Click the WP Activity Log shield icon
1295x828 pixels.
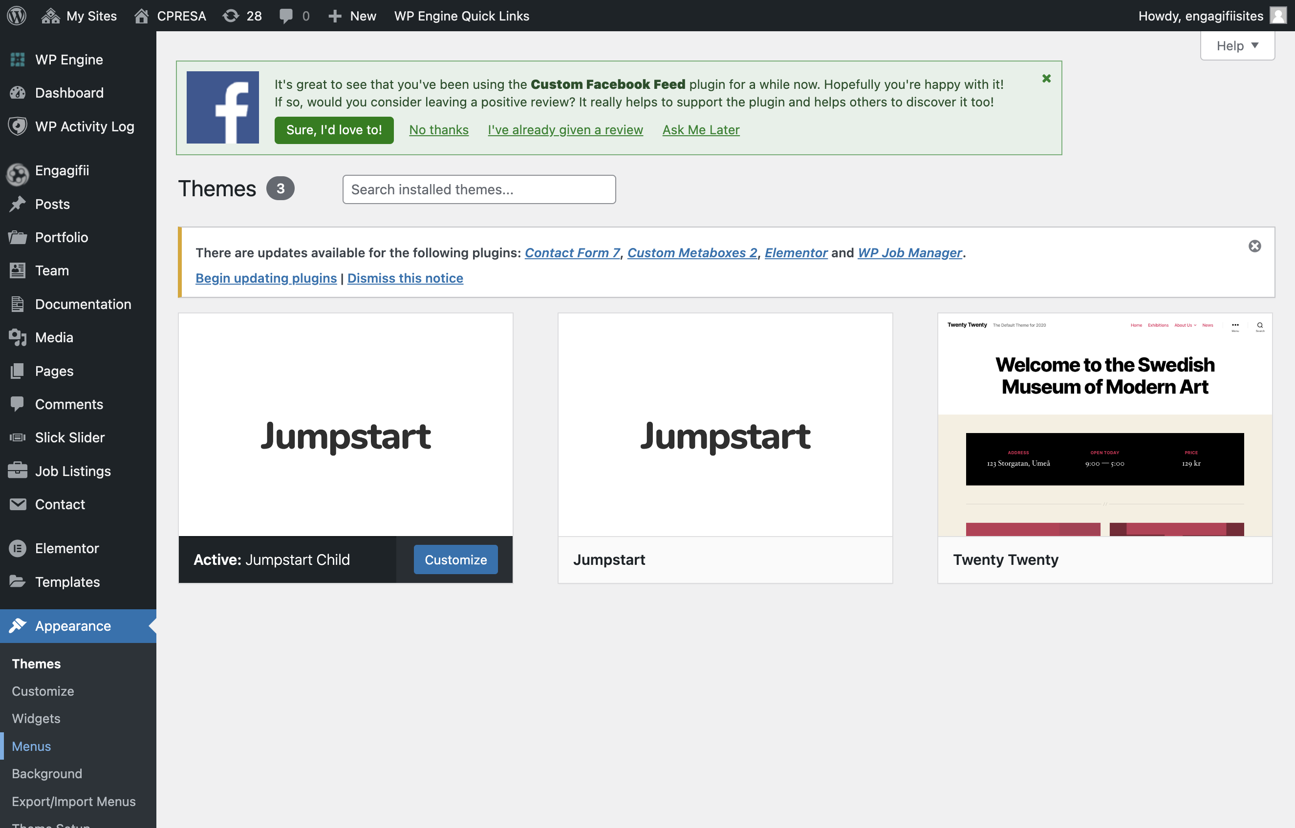click(x=18, y=126)
